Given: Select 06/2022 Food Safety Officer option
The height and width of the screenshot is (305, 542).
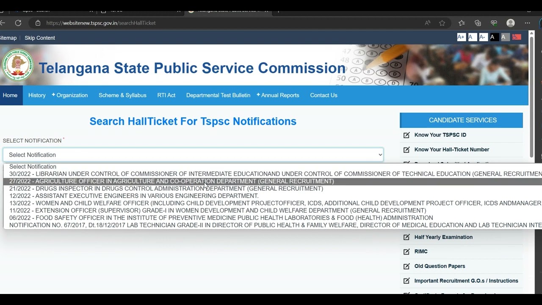Looking at the screenshot, I should pyautogui.click(x=273, y=218).
